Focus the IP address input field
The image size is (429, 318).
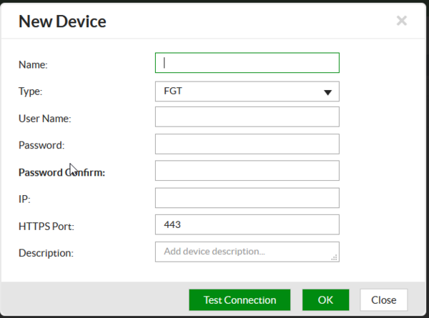(x=247, y=198)
